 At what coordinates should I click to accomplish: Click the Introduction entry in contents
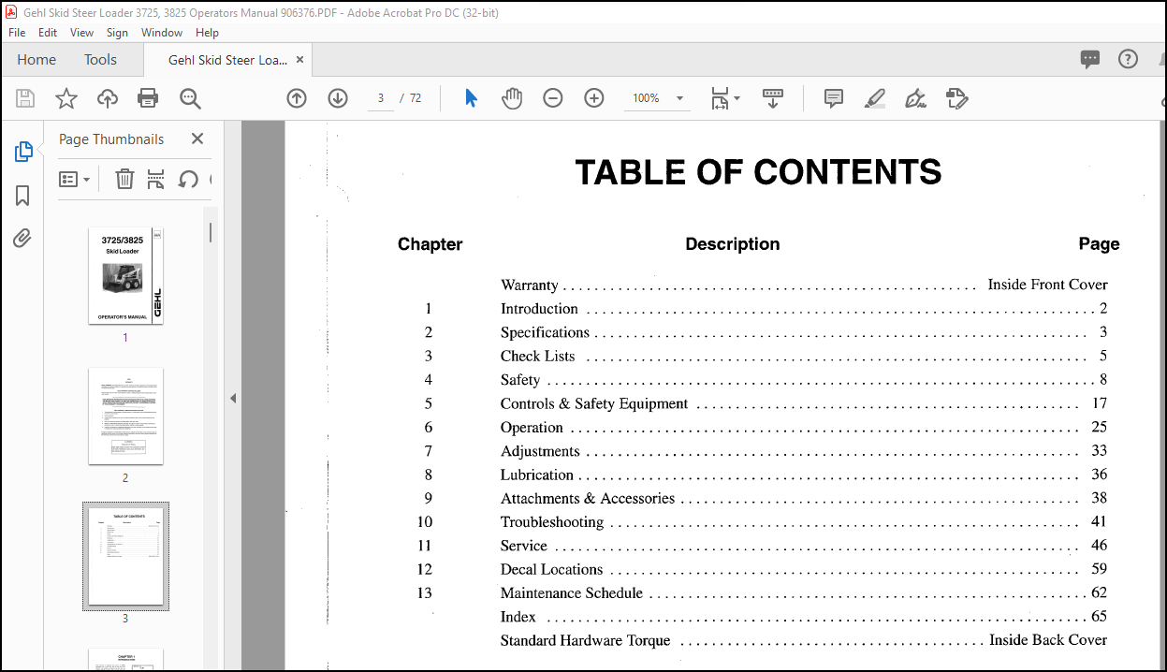click(539, 309)
